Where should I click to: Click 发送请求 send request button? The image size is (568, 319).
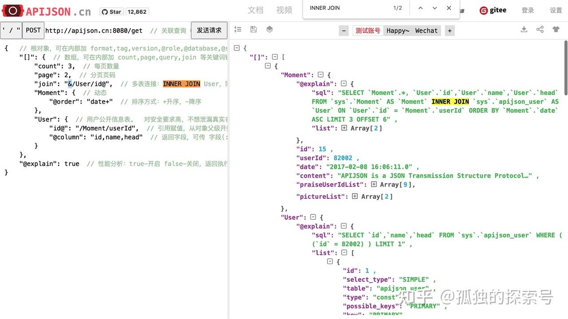click(209, 31)
